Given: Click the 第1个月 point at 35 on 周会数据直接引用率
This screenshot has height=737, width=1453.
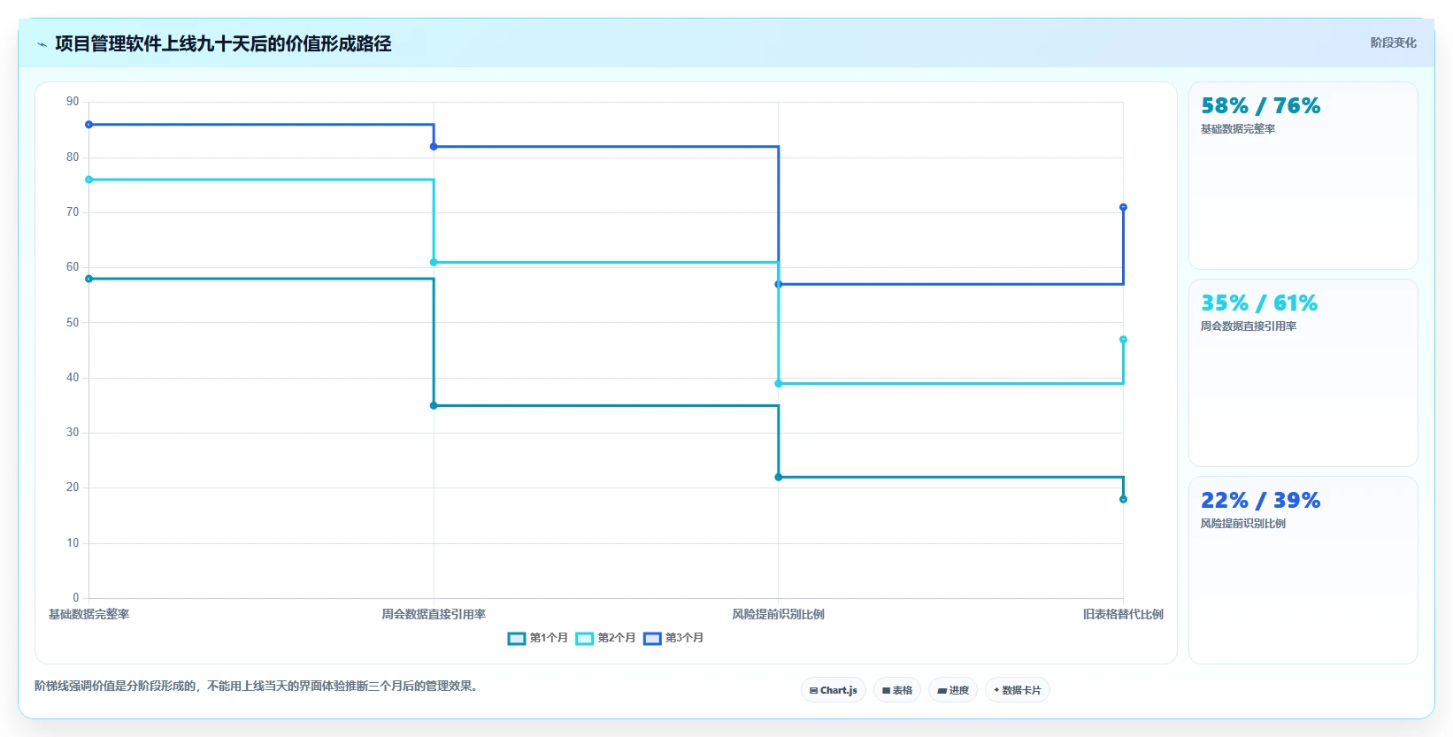Looking at the screenshot, I should pos(434,406).
